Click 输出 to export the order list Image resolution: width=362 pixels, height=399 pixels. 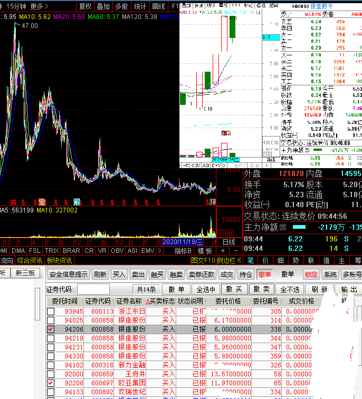point(348,289)
